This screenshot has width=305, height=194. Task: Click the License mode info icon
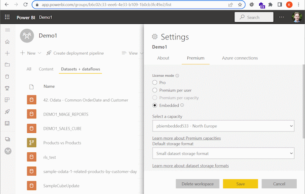point(177,76)
